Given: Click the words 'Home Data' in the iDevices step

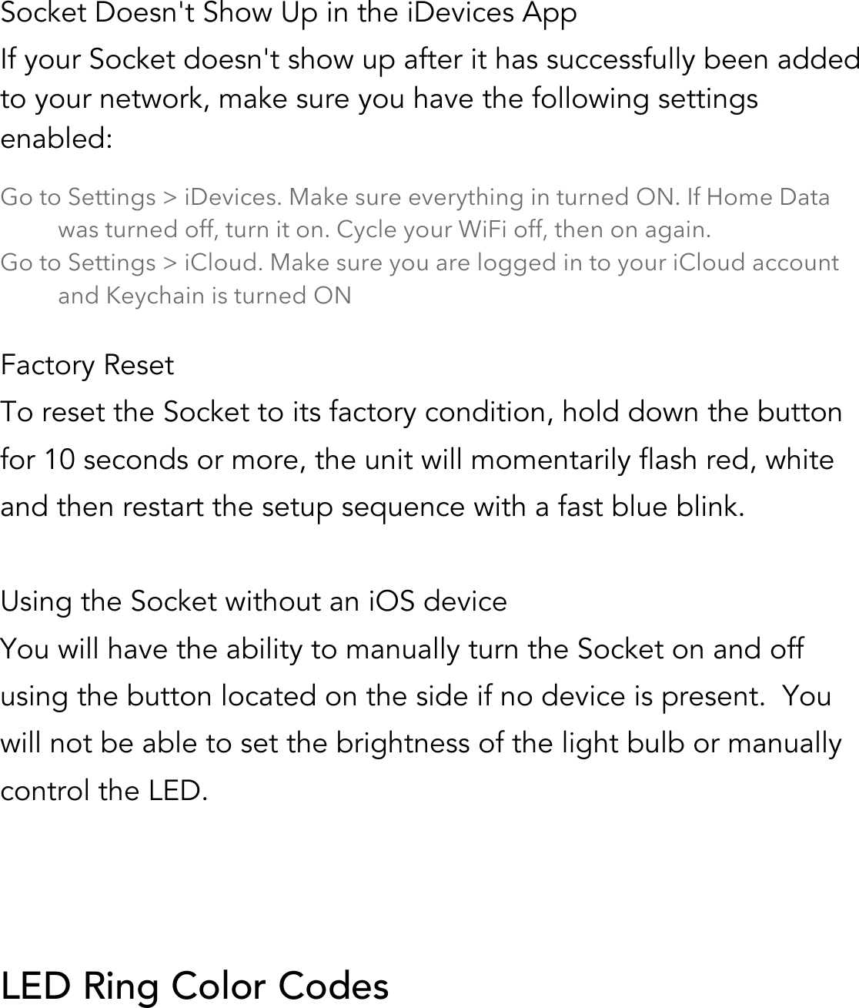Looking at the screenshot, I should tap(768, 198).
